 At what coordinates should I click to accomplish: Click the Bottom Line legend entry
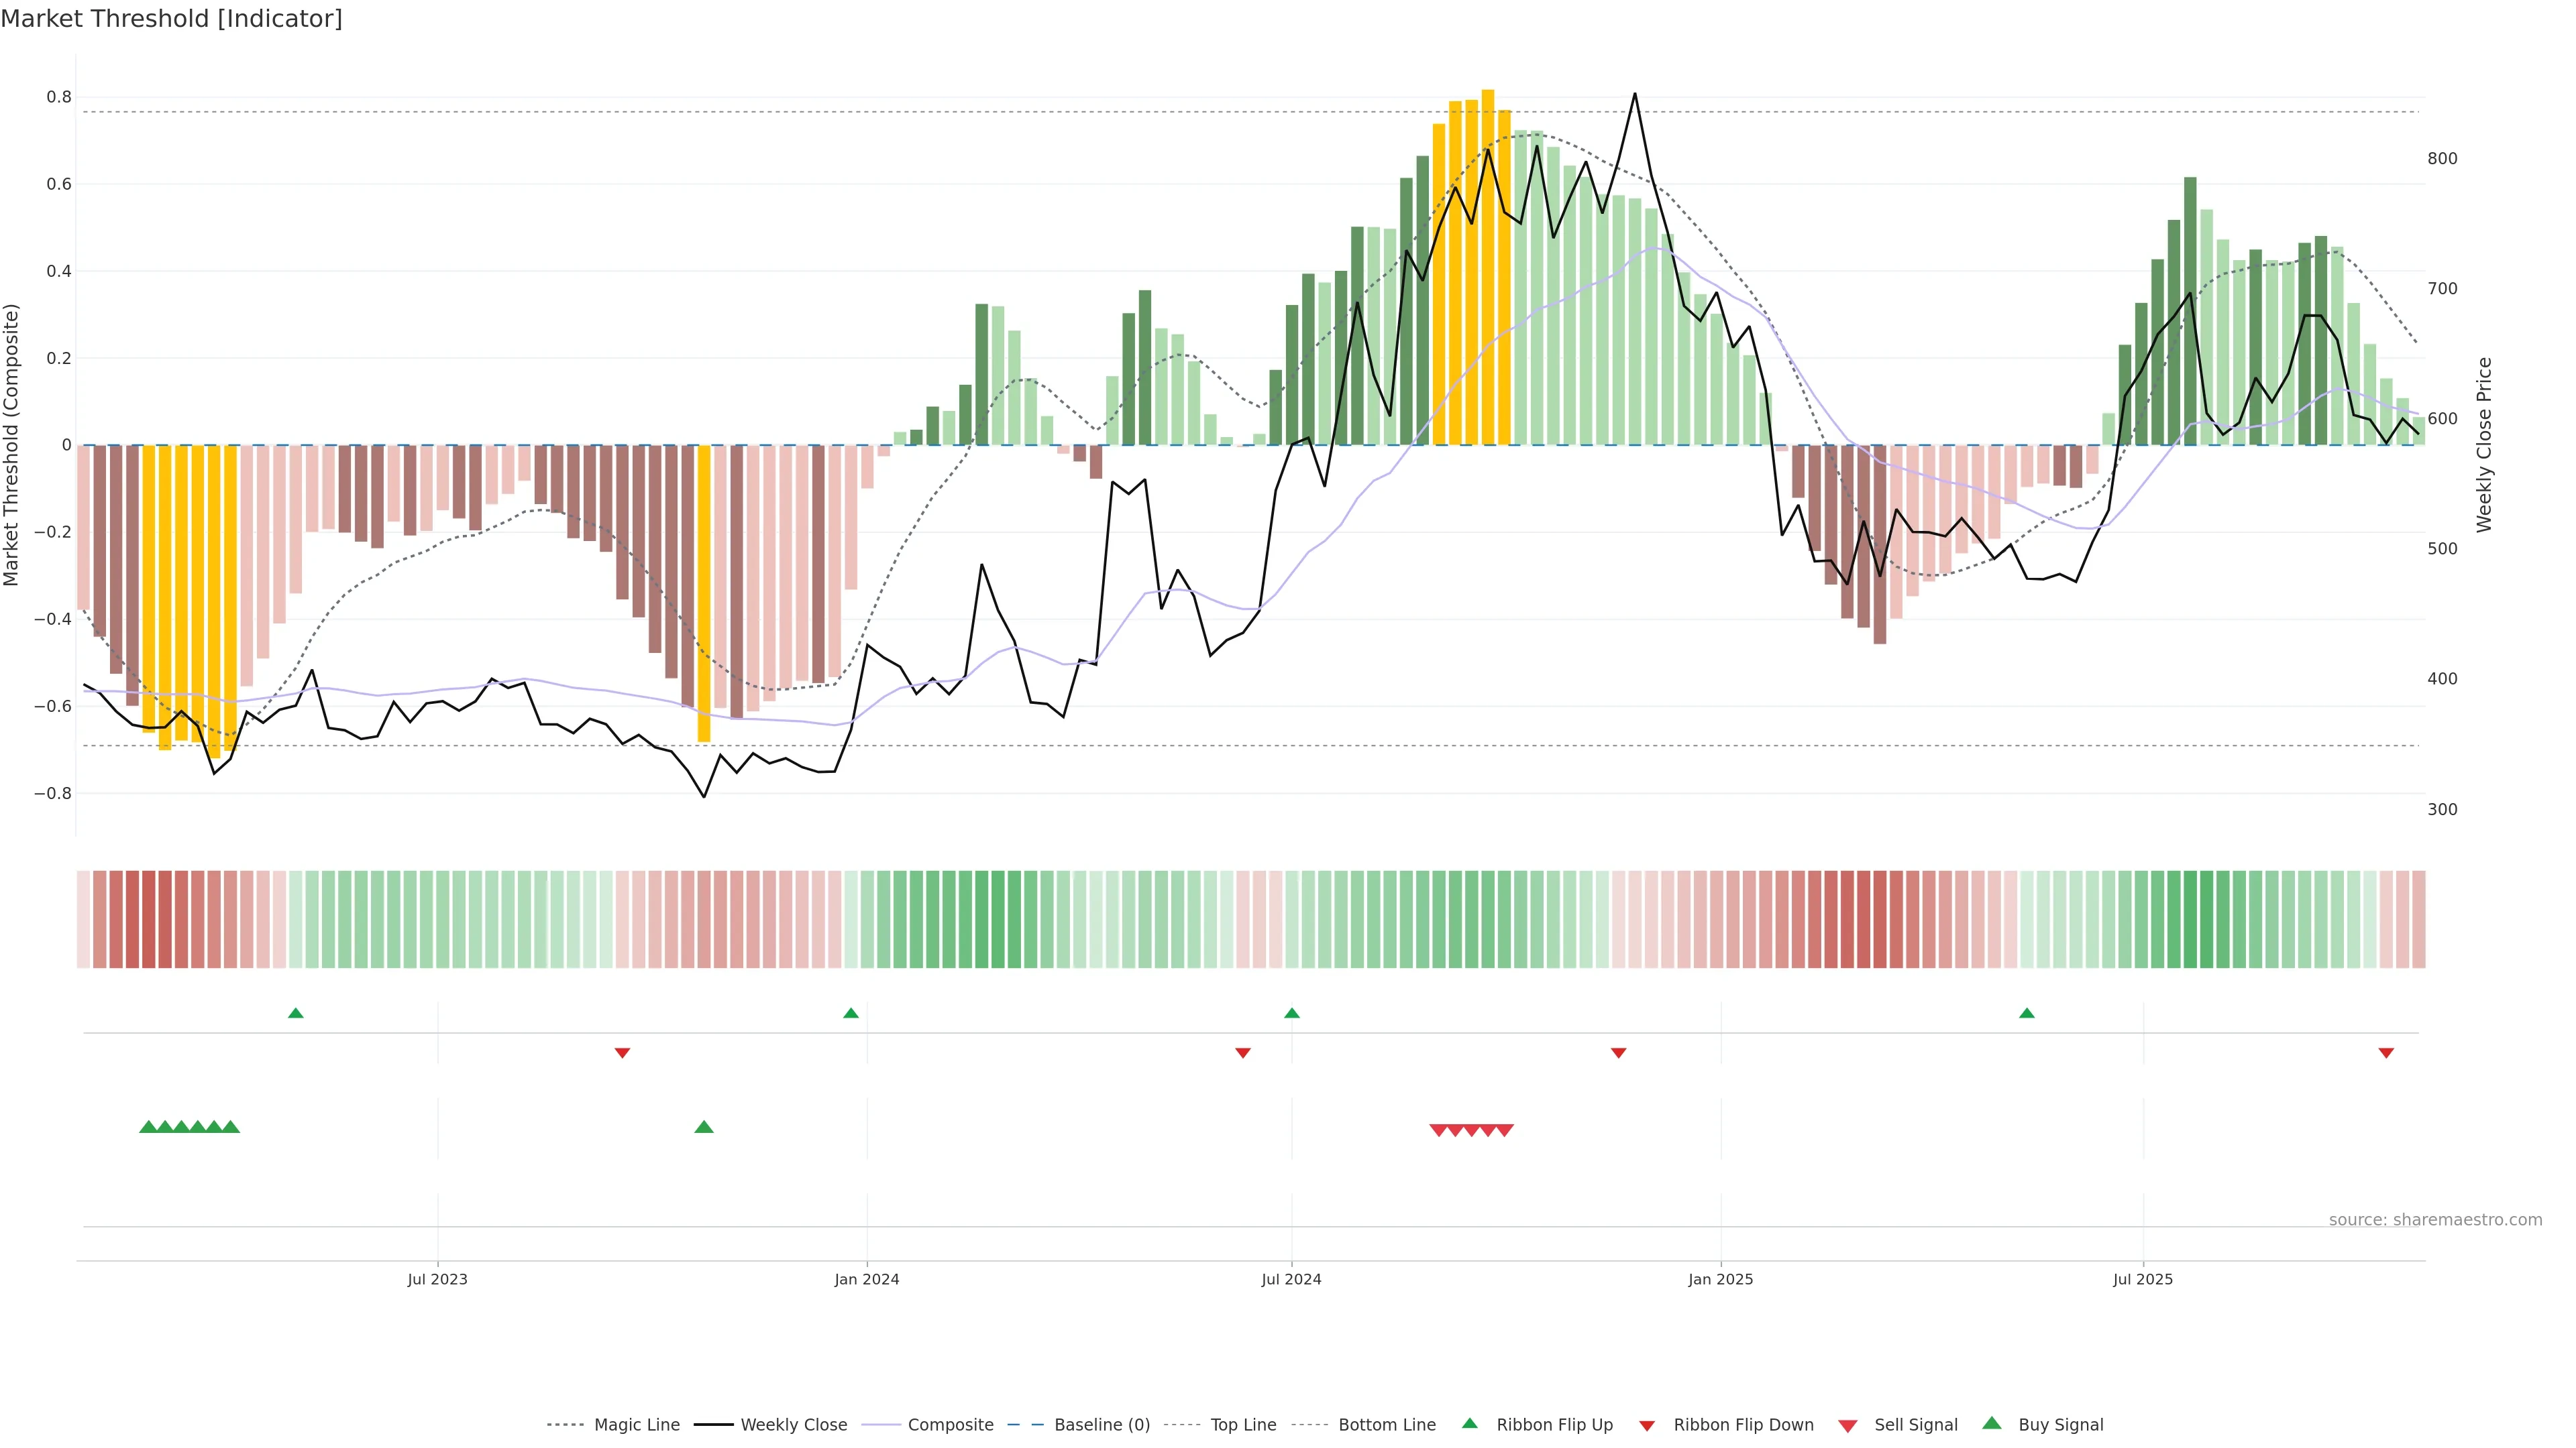[1386, 1425]
